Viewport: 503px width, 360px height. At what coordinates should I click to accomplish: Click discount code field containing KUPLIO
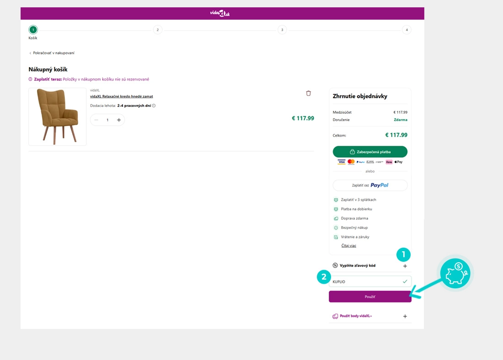pyautogui.click(x=370, y=281)
